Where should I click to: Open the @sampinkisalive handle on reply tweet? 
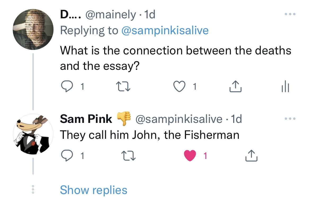179,119
